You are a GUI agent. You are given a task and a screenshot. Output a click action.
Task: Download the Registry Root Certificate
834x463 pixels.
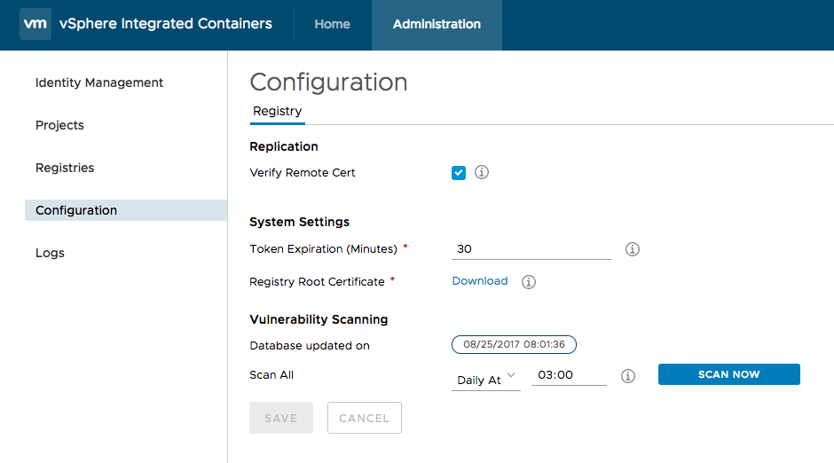[x=480, y=280]
